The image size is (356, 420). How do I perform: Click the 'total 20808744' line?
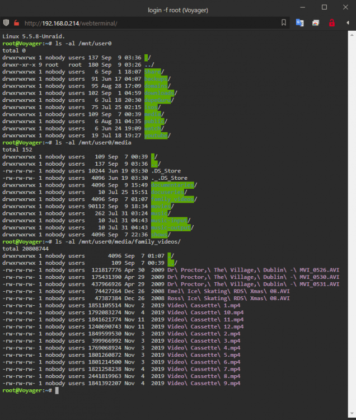point(25,249)
